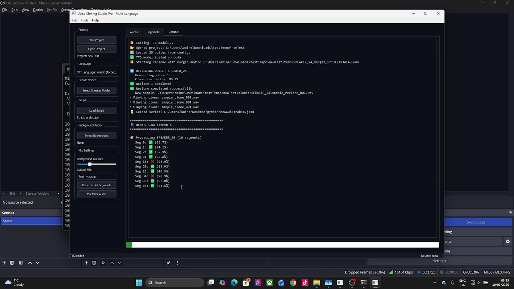Open Google Chrome from taskbar

[293, 283]
